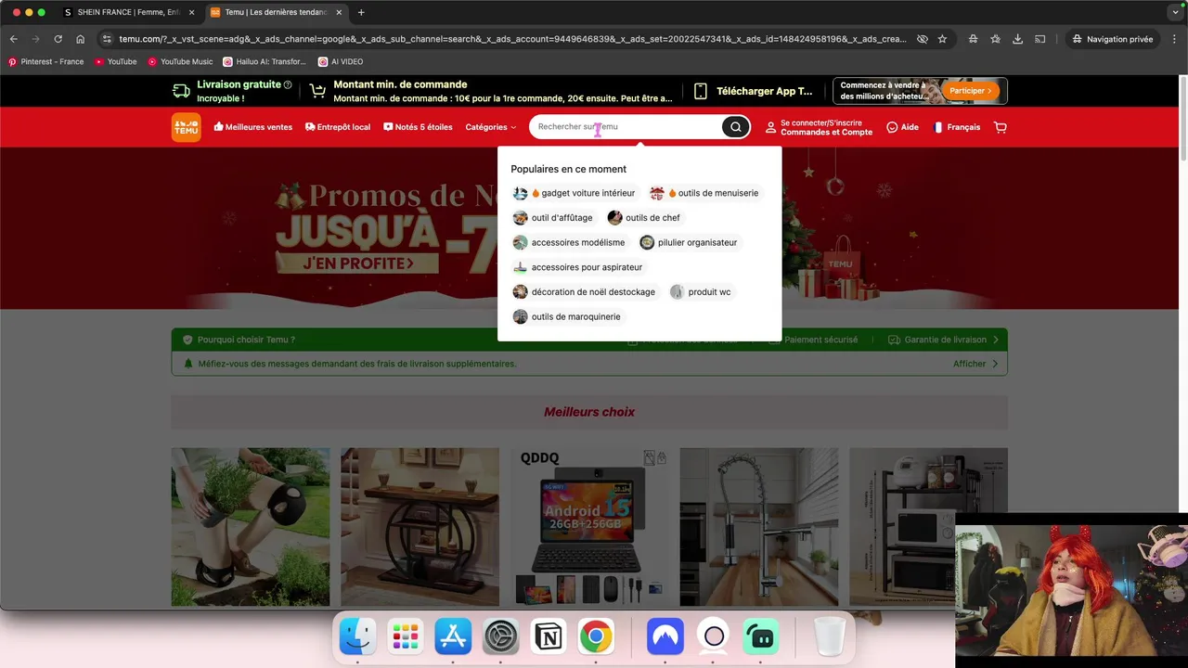Viewport: 1188px width, 668px height.
Task: Click the Participer button
Action: (x=971, y=91)
